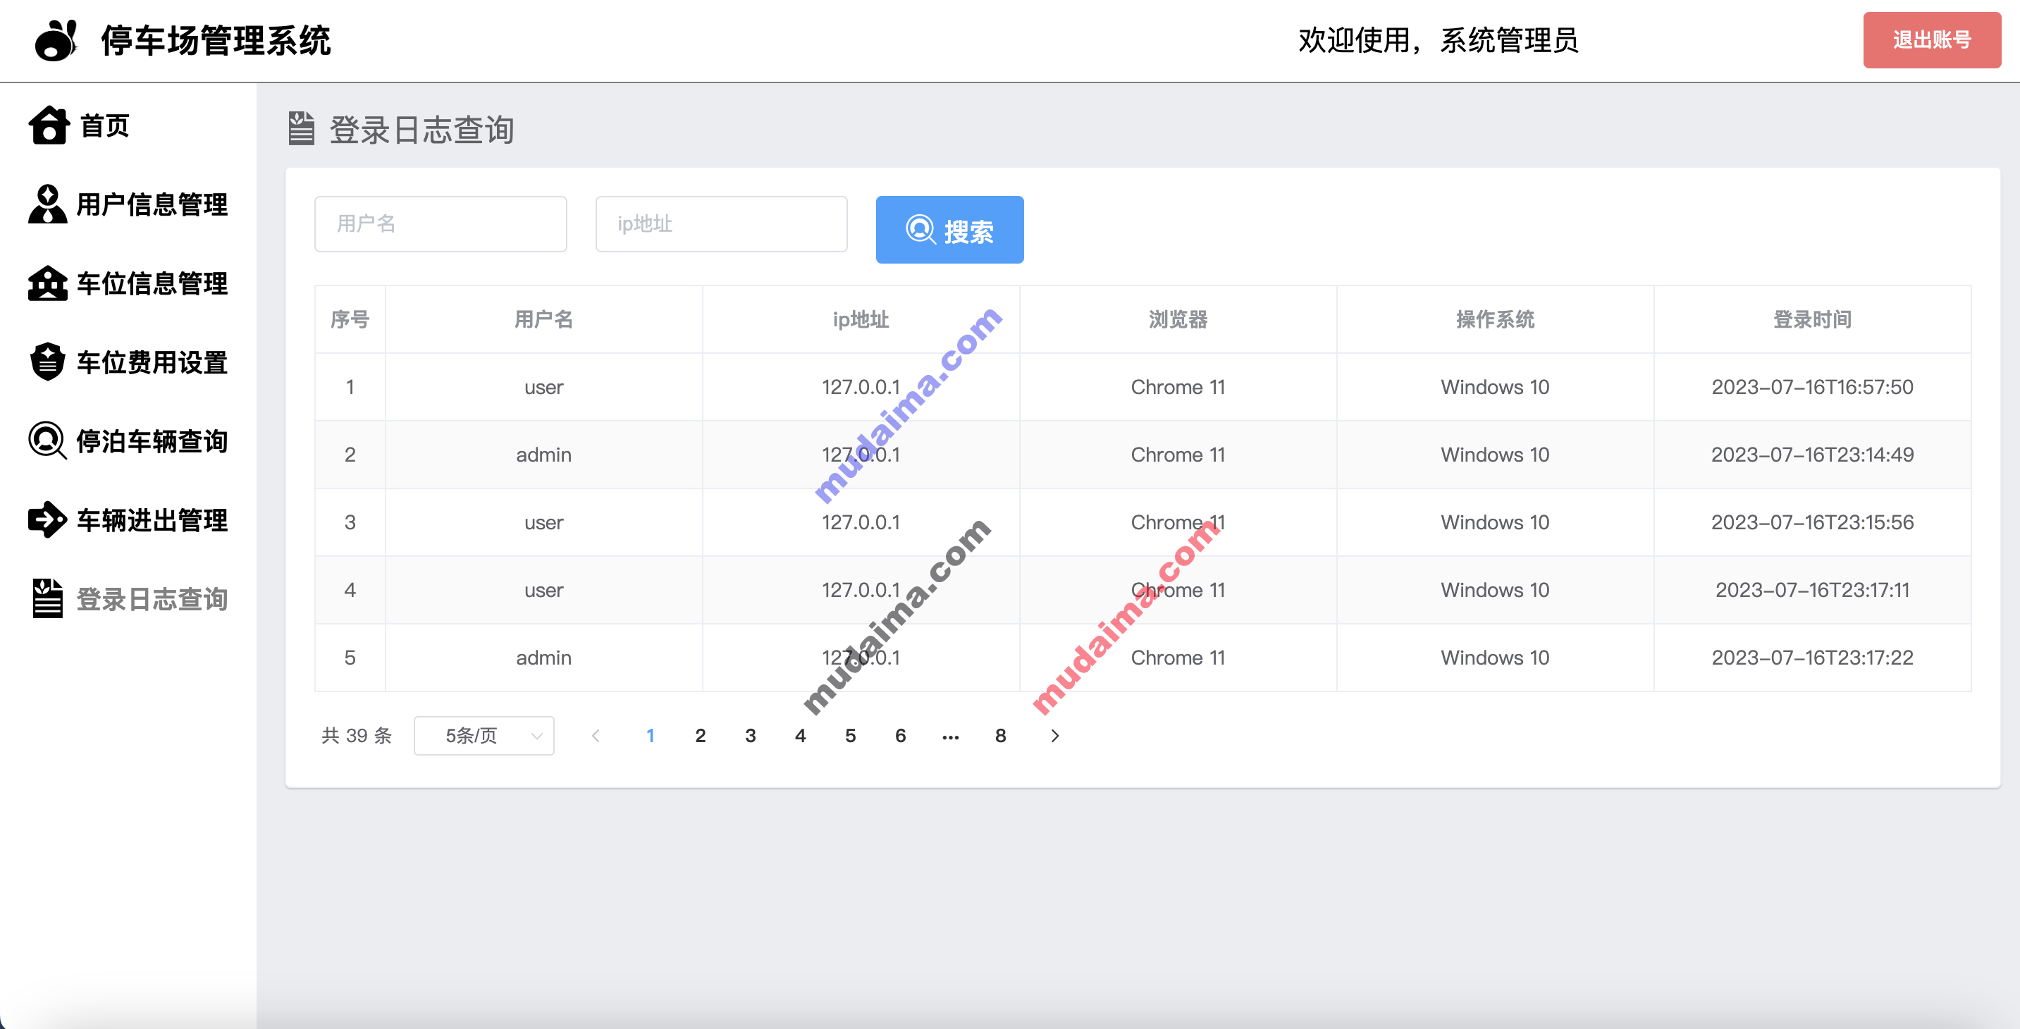Go to pagination page 4

pos(801,736)
